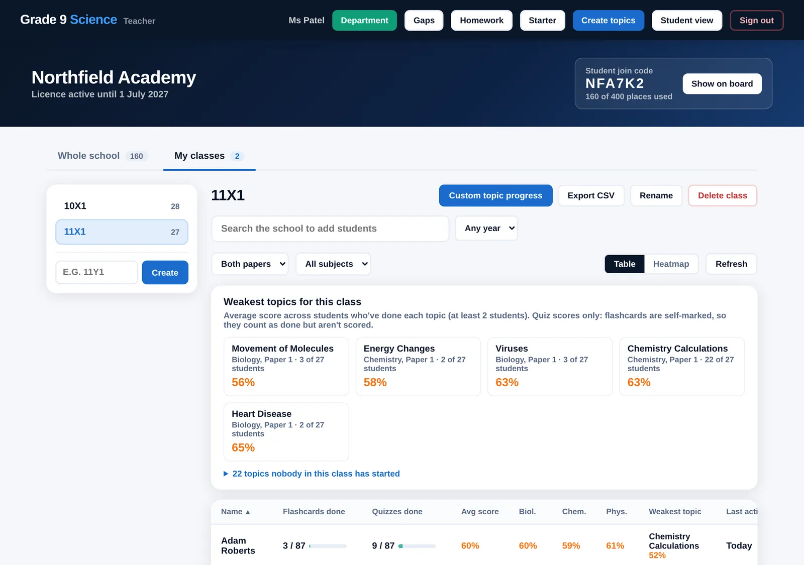
Task: Switch to Student view
Action: [686, 21]
